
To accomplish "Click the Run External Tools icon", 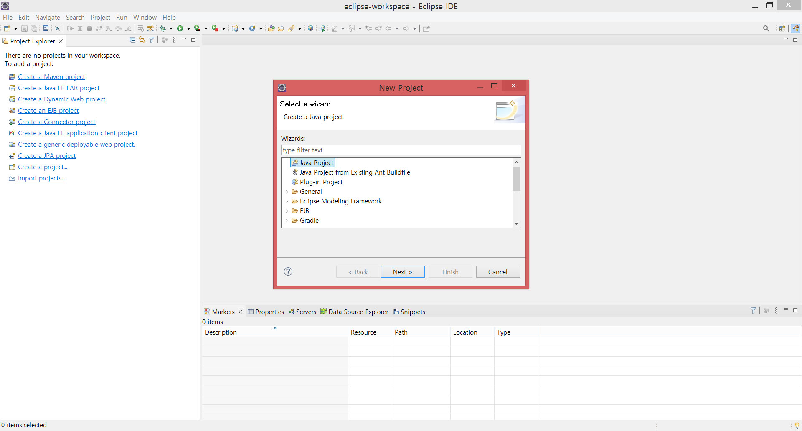I will coord(215,28).
